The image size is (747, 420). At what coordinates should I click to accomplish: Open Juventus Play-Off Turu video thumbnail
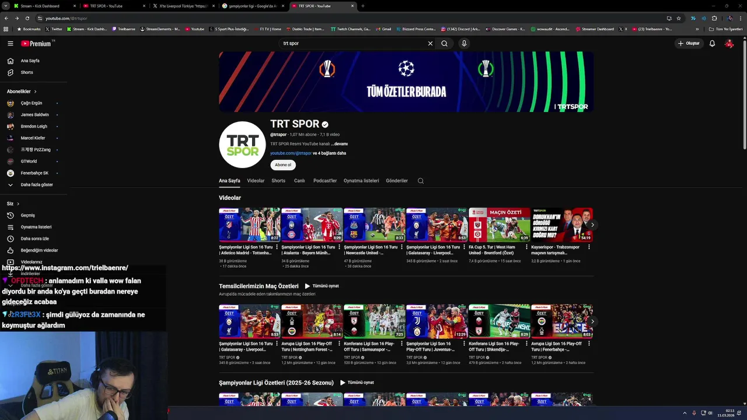[437, 321]
